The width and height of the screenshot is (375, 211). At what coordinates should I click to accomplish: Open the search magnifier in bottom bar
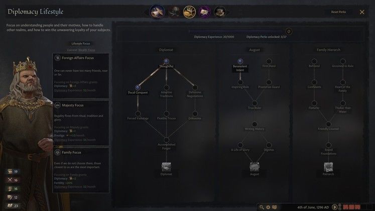(x=262, y=207)
